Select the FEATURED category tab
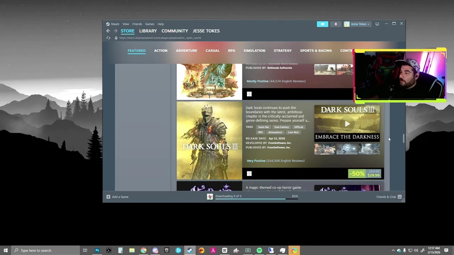The height and width of the screenshot is (255, 454). 137,51
